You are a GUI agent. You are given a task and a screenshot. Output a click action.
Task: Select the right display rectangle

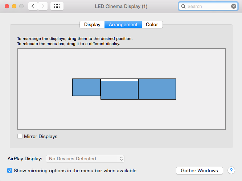coord(157,89)
